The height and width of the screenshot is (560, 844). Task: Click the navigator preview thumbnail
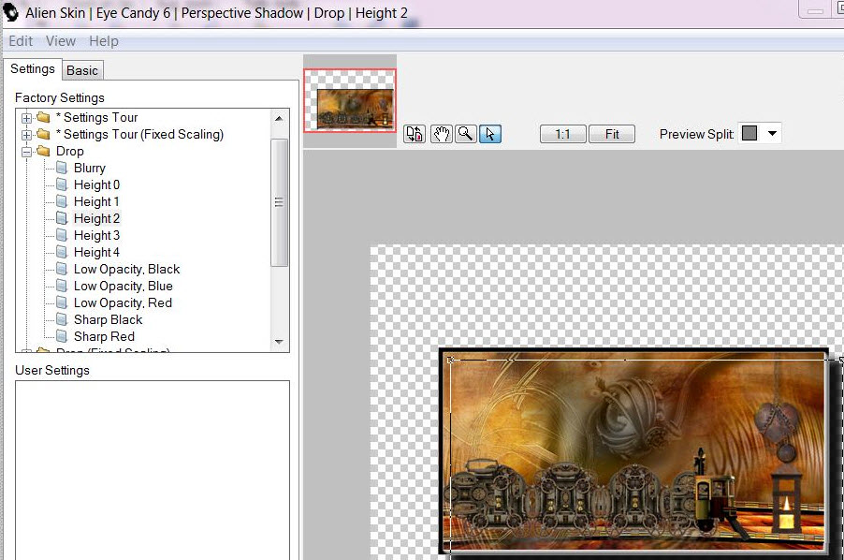350,101
